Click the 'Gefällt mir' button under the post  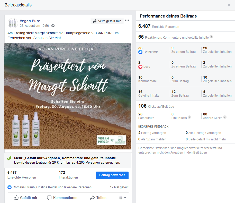coord(25,198)
